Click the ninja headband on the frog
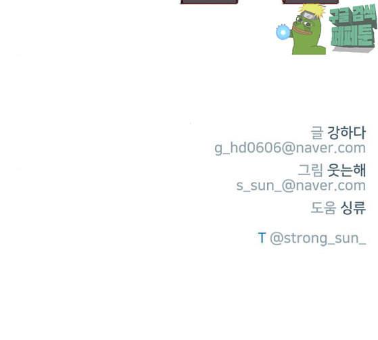The image size is (378, 340). (309, 16)
